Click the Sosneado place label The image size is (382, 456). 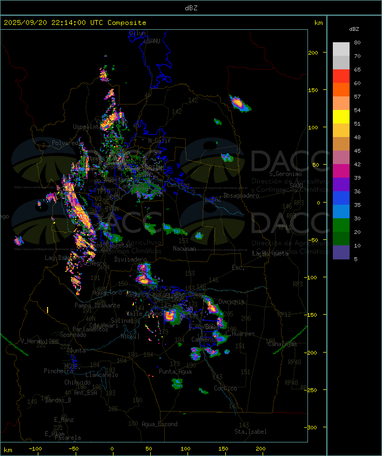point(73,335)
